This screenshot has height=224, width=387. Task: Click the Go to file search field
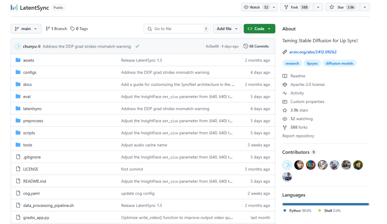[x=177, y=29]
